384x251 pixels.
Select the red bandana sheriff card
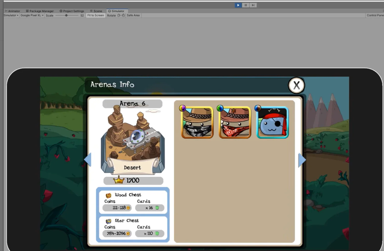pos(235,122)
